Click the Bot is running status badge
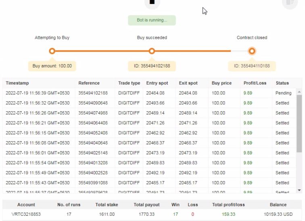Image resolution: width=305 pixels, height=221 pixels. tap(152, 20)
